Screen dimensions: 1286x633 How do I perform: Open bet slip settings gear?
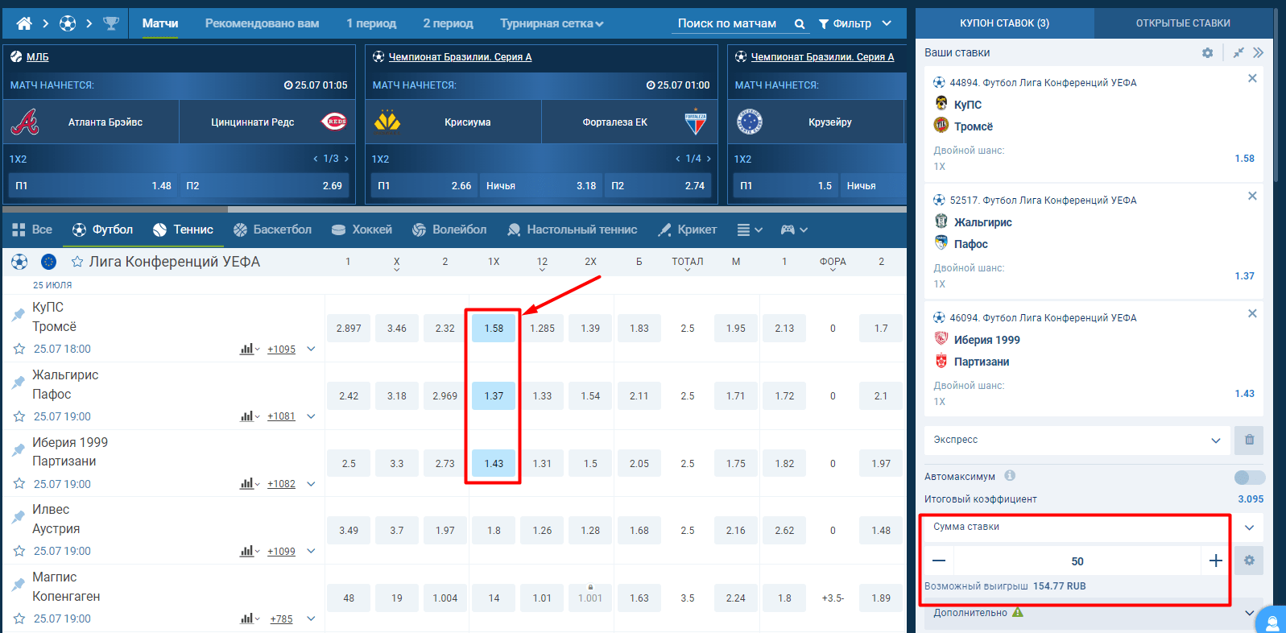[x=1207, y=52]
